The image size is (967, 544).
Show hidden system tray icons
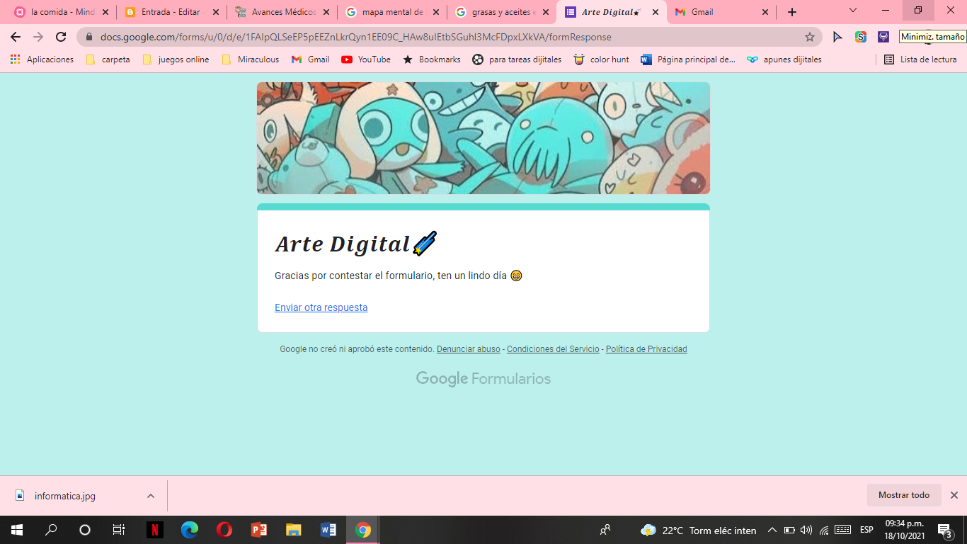[772, 530]
